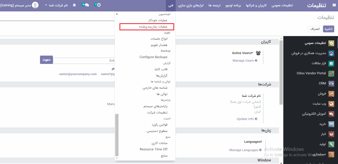This screenshot has height=164, width=338.
Task: Click the مدیریت همکاری در فروش icon
Action: pyautogui.click(x=331, y=53)
